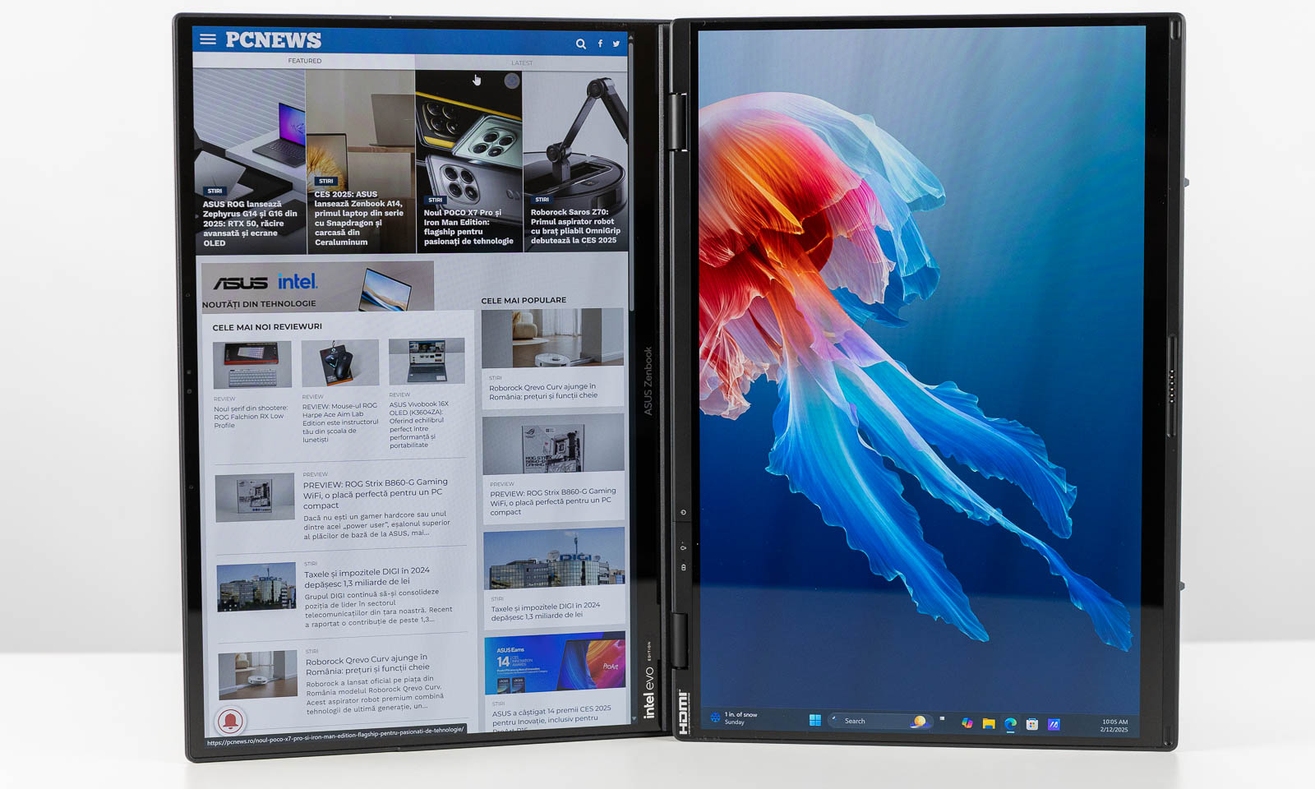
Task: Open the Noul POCO X7 Pro Iron Man Edition article
Action: [468, 226]
